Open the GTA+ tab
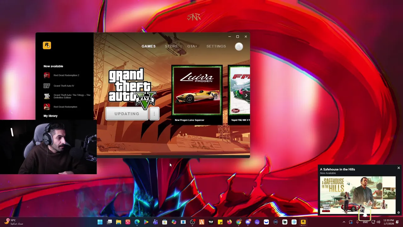This screenshot has height=227, width=403. pos(192,46)
